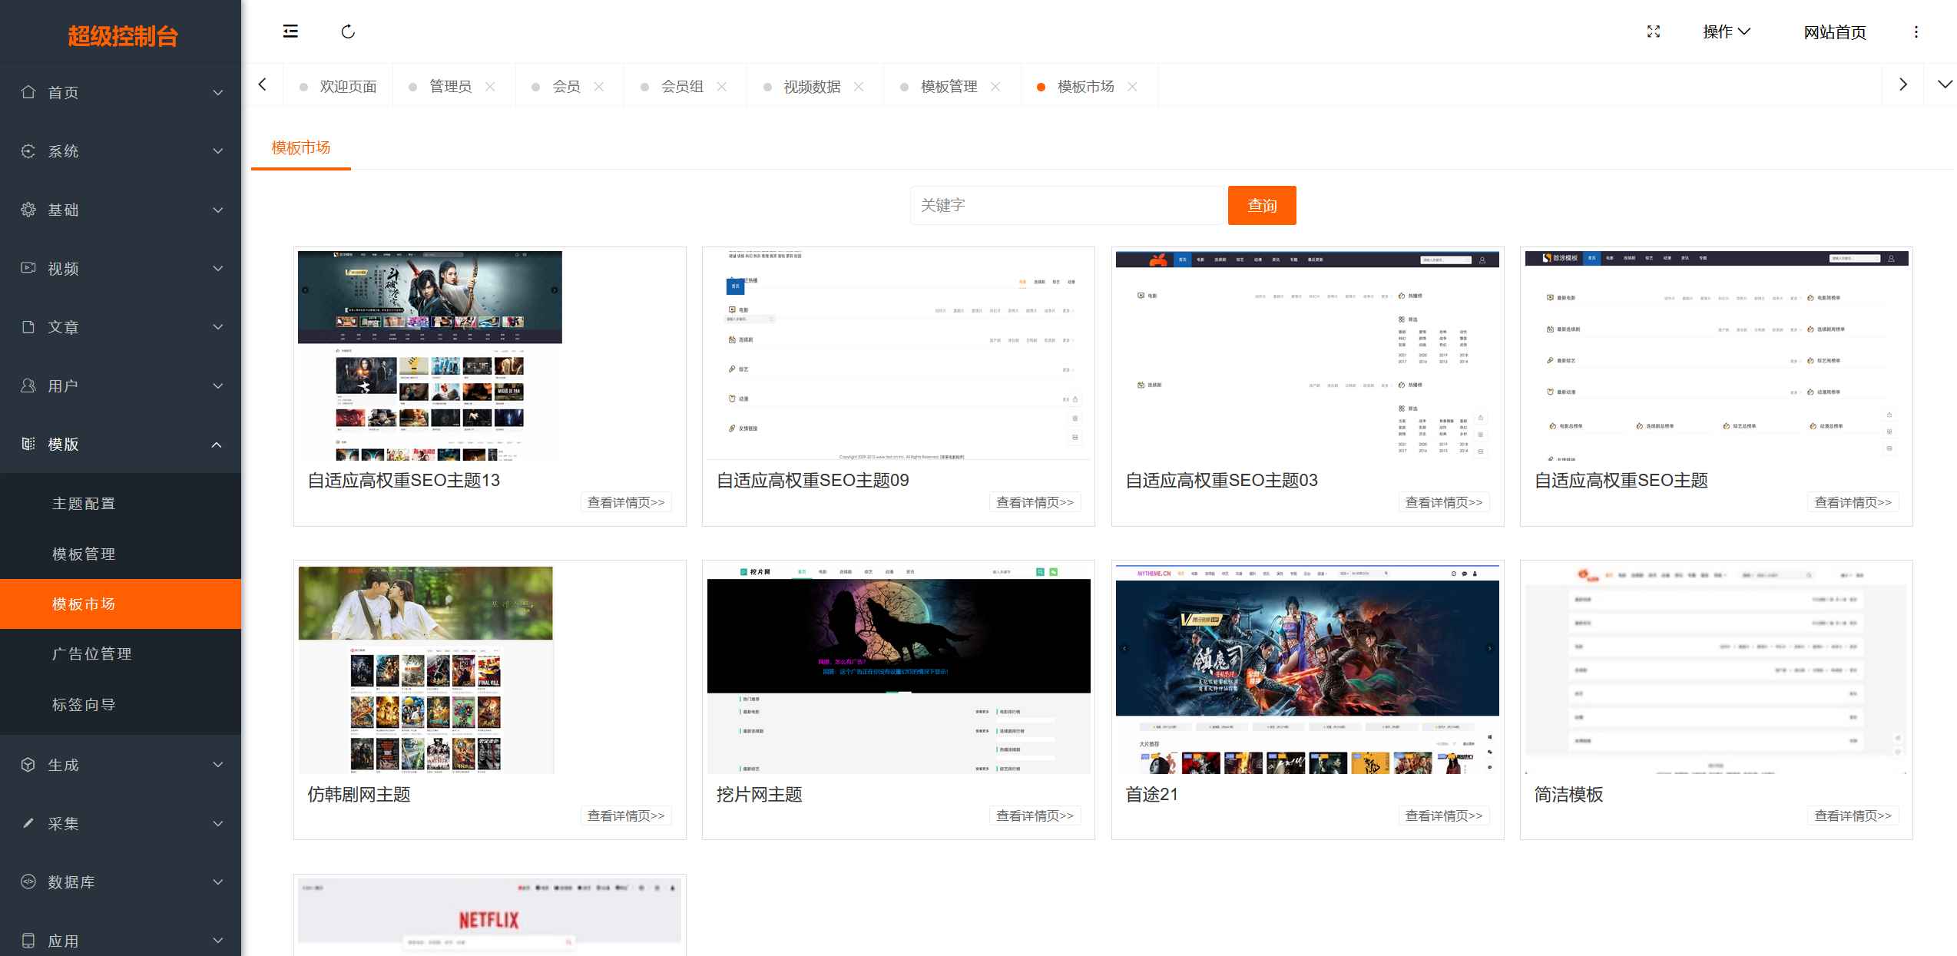Click the 采集 icon in the sidebar
Image resolution: width=1957 pixels, height=956 pixels.
pyautogui.click(x=28, y=823)
